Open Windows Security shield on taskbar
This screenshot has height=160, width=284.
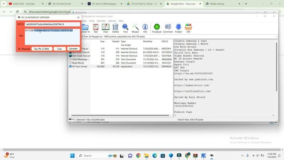pos(171,156)
